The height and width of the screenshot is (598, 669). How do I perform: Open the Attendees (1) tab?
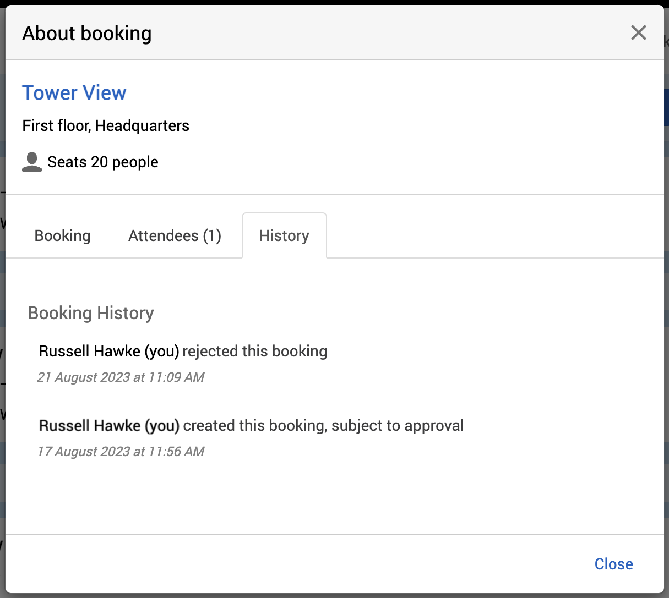point(175,235)
